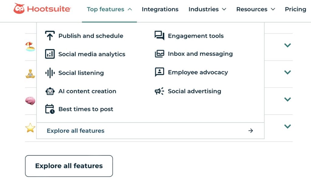The image size is (311, 191).
Task: Click the Best times to post calendar icon
Action: click(x=50, y=109)
